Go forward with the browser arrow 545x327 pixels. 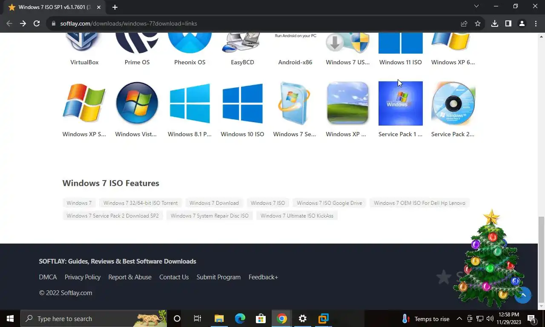click(x=23, y=23)
